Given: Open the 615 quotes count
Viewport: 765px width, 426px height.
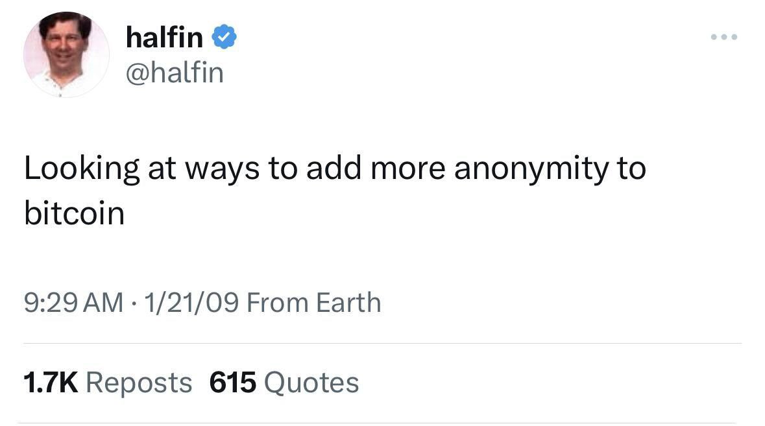Looking at the screenshot, I should [232, 383].
